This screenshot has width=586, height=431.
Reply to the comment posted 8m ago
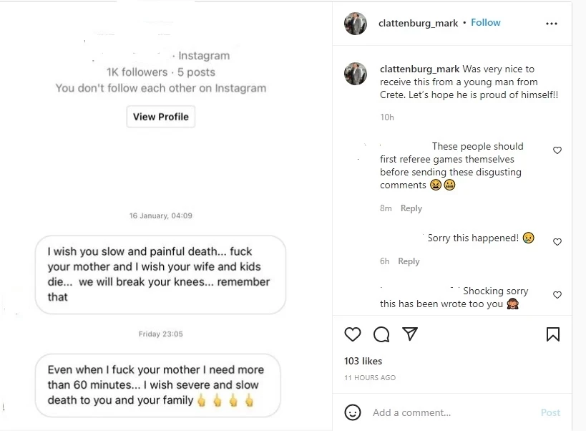(x=411, y=208)
